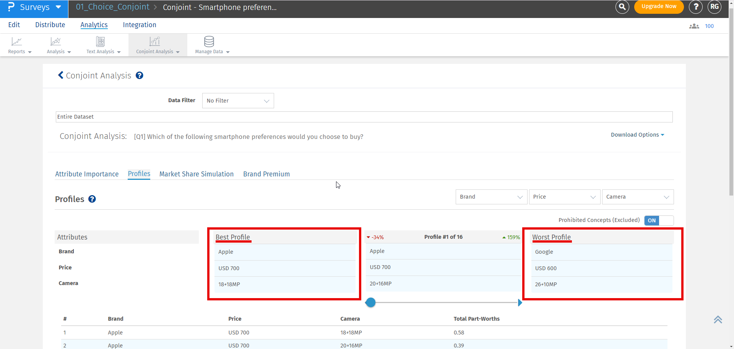The image size is (734, 349).
Task: Open the Text Analysis icon menu
Action: [x=101, y=41]
